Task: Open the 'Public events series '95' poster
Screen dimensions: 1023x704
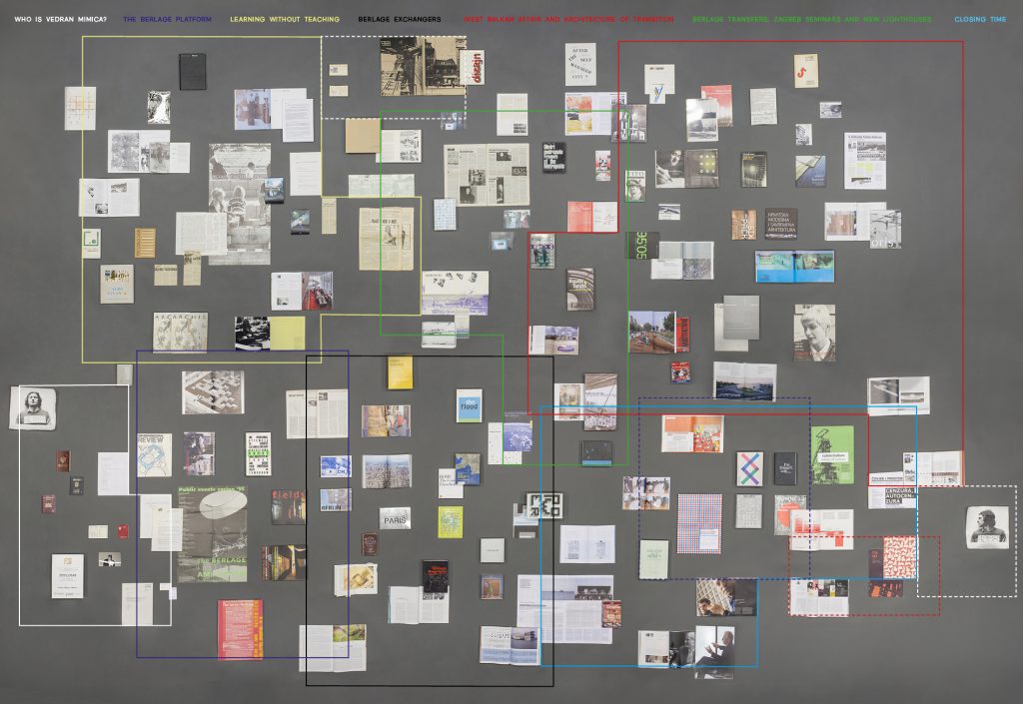Action: pos(213,533)
